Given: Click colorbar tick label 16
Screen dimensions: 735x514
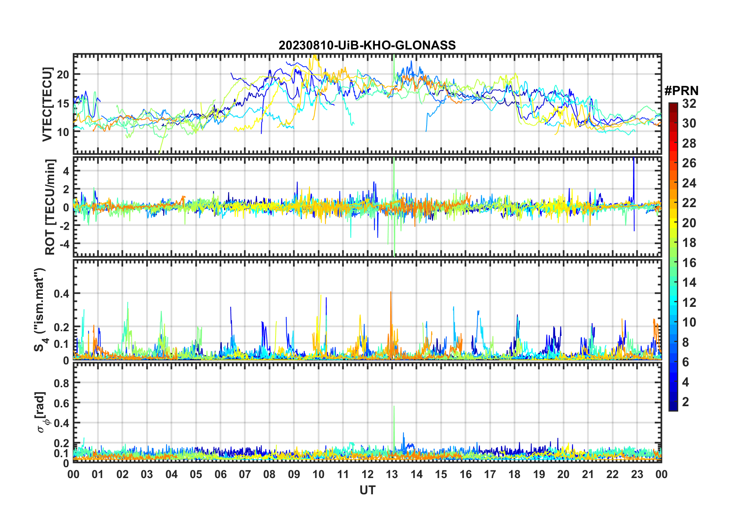Looking at the screenshot, I should point(689,263).
